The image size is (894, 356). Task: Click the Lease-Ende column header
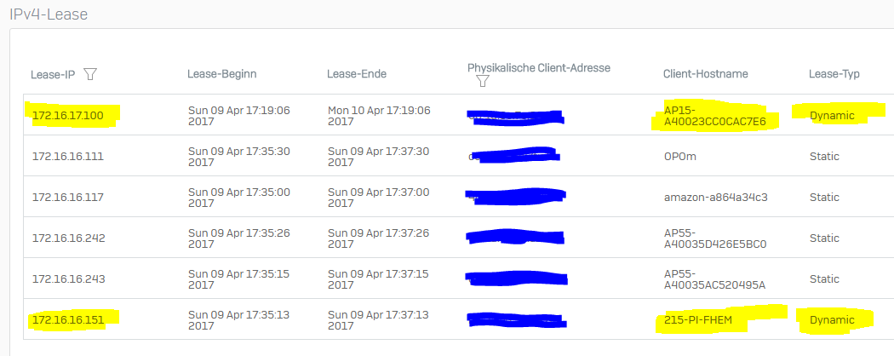point(357,73)
